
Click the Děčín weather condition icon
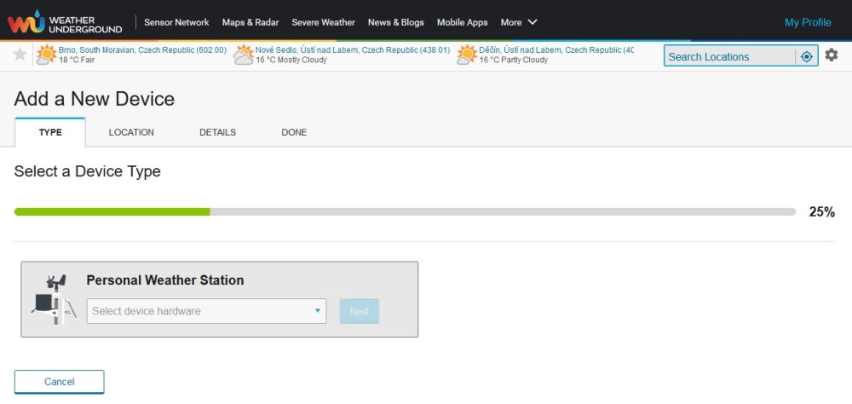click(x=466, y=55)
